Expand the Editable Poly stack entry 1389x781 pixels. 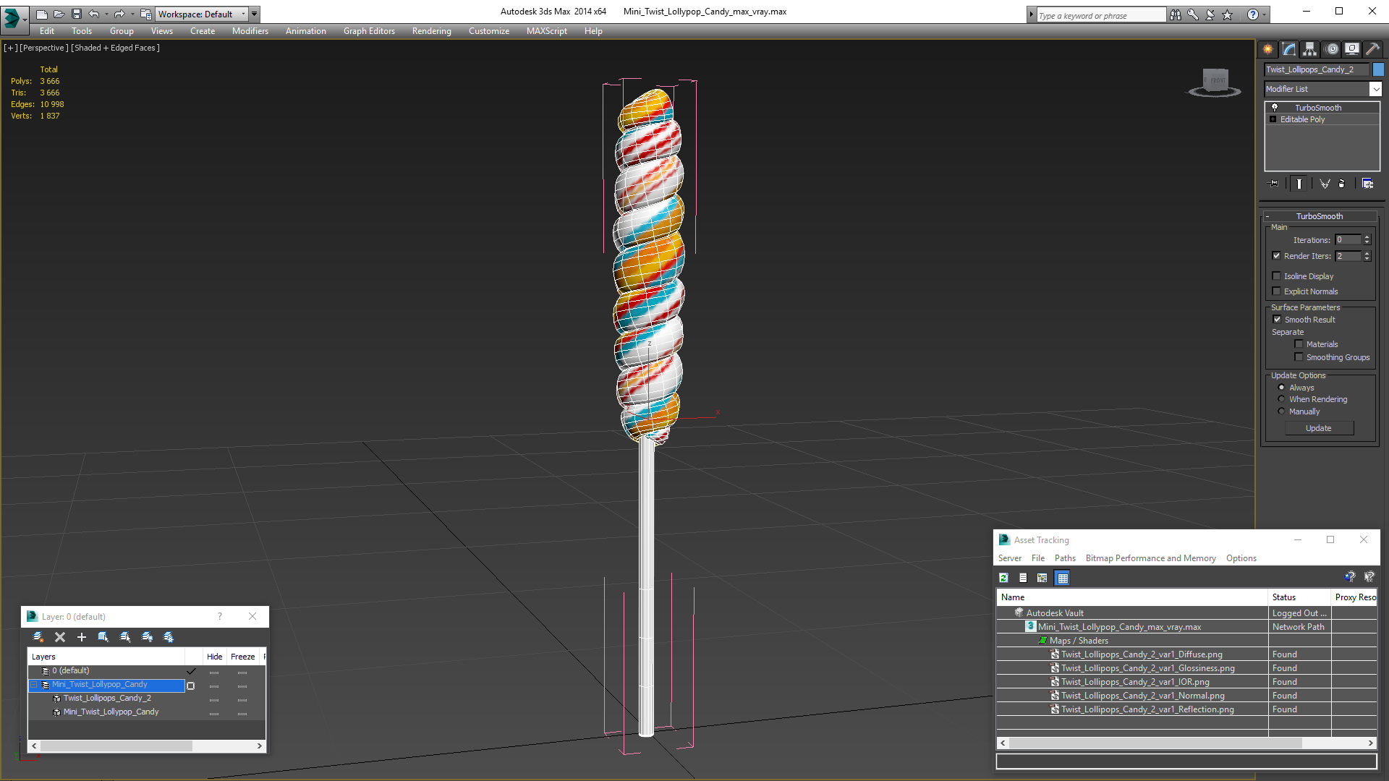tap(1273, 119)
